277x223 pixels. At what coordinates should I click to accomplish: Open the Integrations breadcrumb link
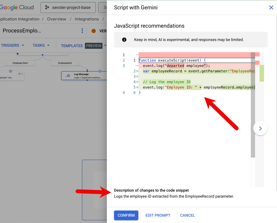(87, 19)
